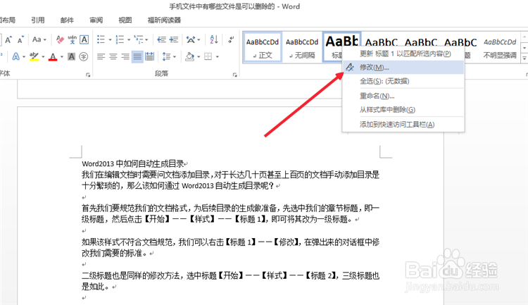Expand the highlight color dropdown arrow
Screen dimensions: 528x305
pyautogui.click(x=43, y=57)
